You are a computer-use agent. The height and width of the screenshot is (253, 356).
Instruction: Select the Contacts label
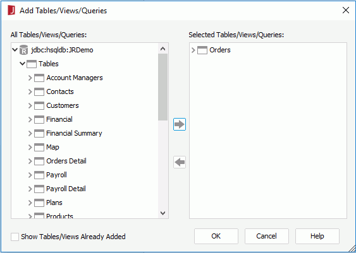60,91
